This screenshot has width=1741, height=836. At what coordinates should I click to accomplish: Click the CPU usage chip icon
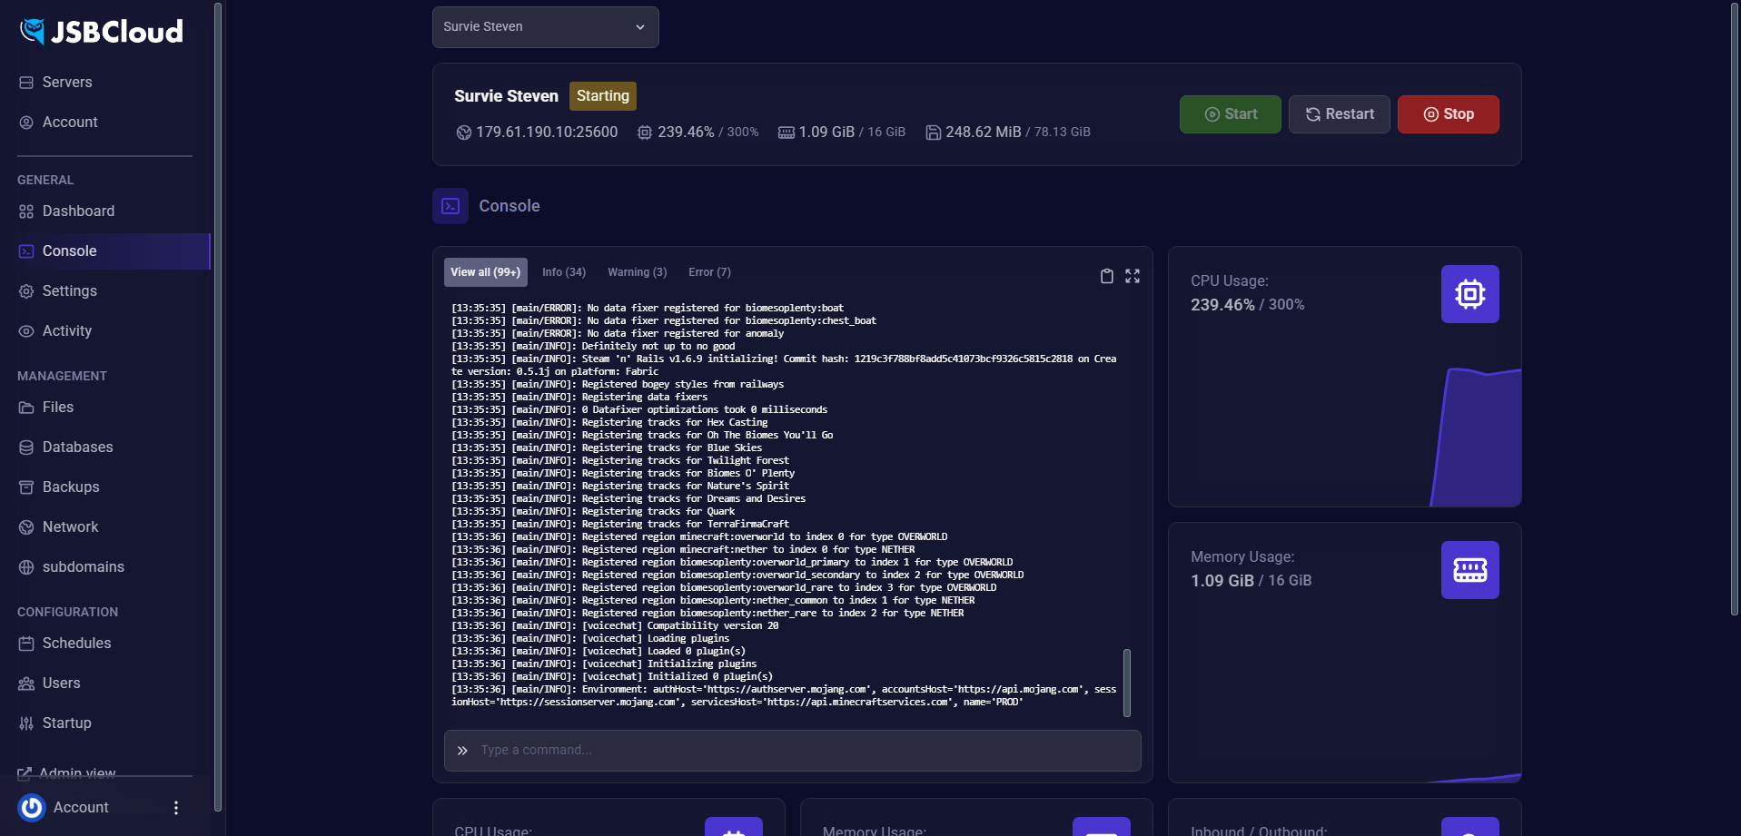(x=1469, y=294)
